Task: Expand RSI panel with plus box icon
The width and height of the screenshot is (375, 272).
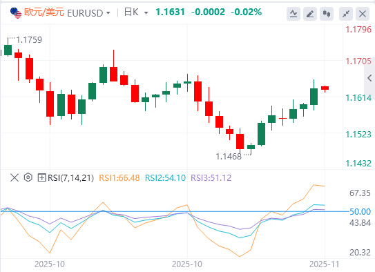Action: [x=41, y=178]
